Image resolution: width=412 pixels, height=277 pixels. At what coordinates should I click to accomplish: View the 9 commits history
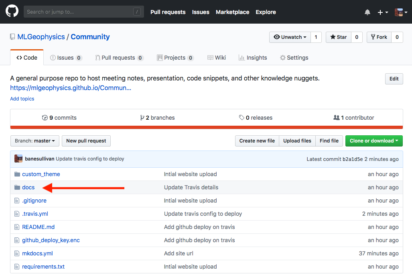[59, 118]
